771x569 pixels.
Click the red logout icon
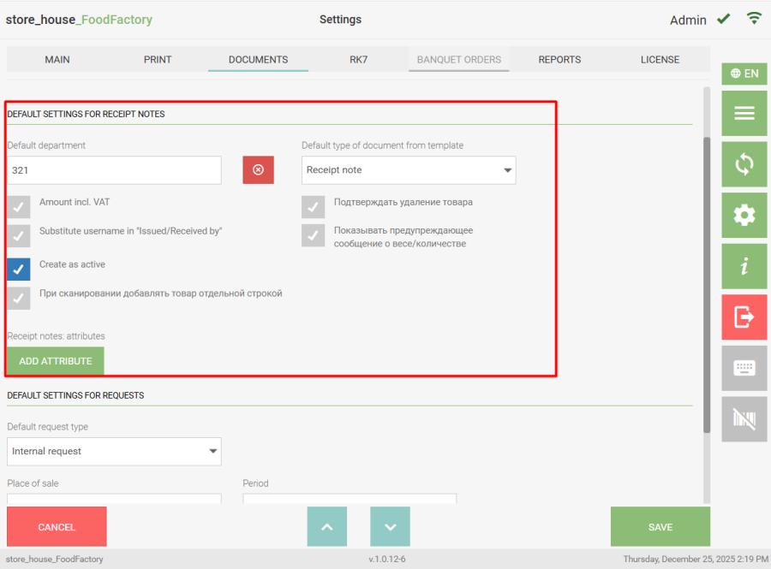744,317
